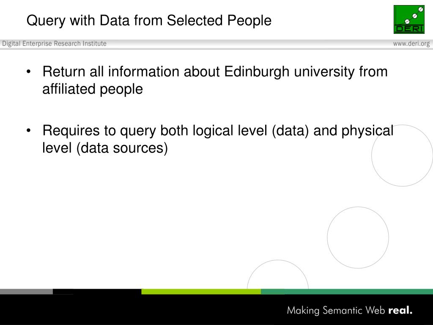This screenshot has height=325, width=433.
Task: Click the bullet point marker before 'Requires'
Action: click(x=29, y=130)
